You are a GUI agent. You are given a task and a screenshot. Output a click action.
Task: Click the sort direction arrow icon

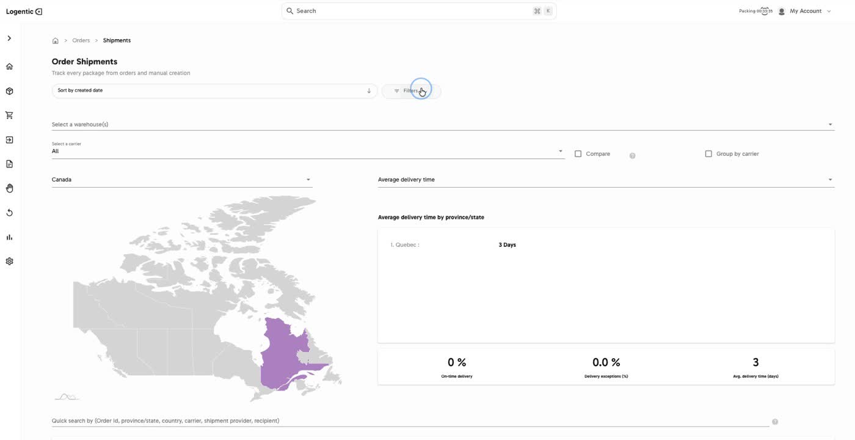pos(369,91)
